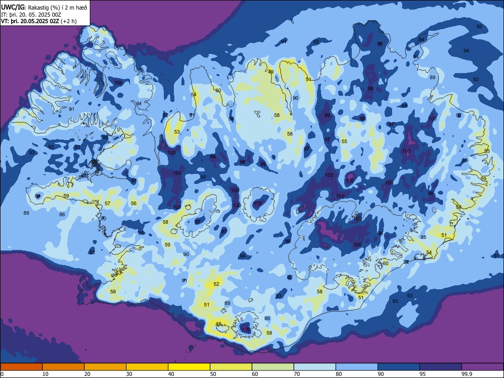The image size is (504, 378).
Task: Click the 'IT: þri. 20. 05. 2025 00Z' line
Action: click(31, 15)
